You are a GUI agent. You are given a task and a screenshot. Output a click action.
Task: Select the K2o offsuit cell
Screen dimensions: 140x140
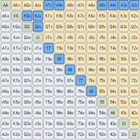tap(16, 134)
